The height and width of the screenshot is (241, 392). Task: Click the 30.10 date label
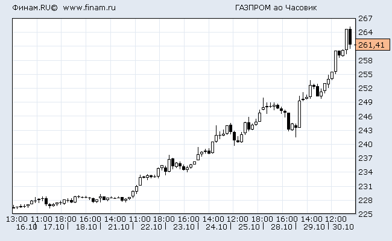[x=343, y=227]
